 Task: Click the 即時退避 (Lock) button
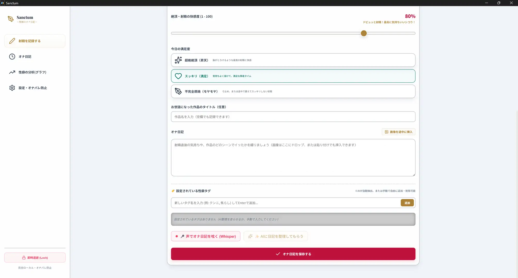coord(35,258)
